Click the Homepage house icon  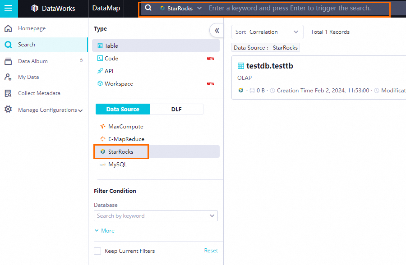pyautogui.click(x=8, y=28)
